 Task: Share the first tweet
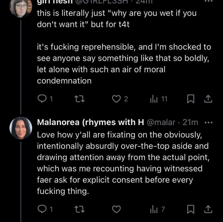point(208,99)
